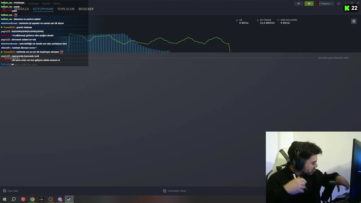Open the Steam announcements megaphone icon
This screenshot has height=203, width=361.
click(298, 4)
